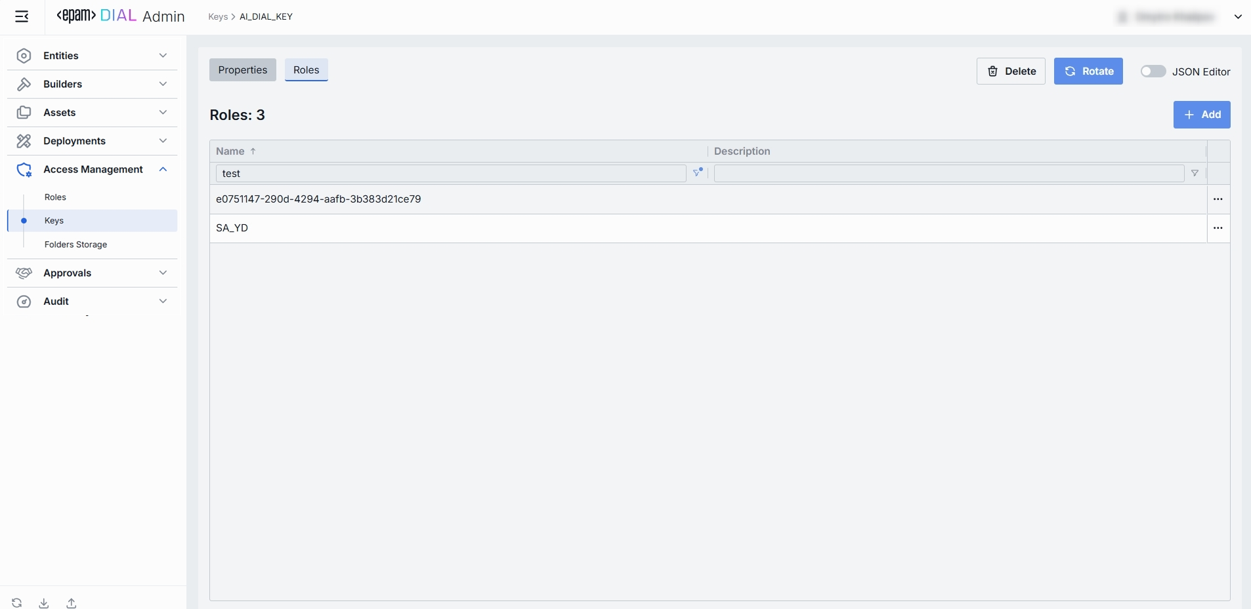This screenshot has height=609, width=1251.
Task: Expand the Deployments sidebar section
Action: [92, 141]
